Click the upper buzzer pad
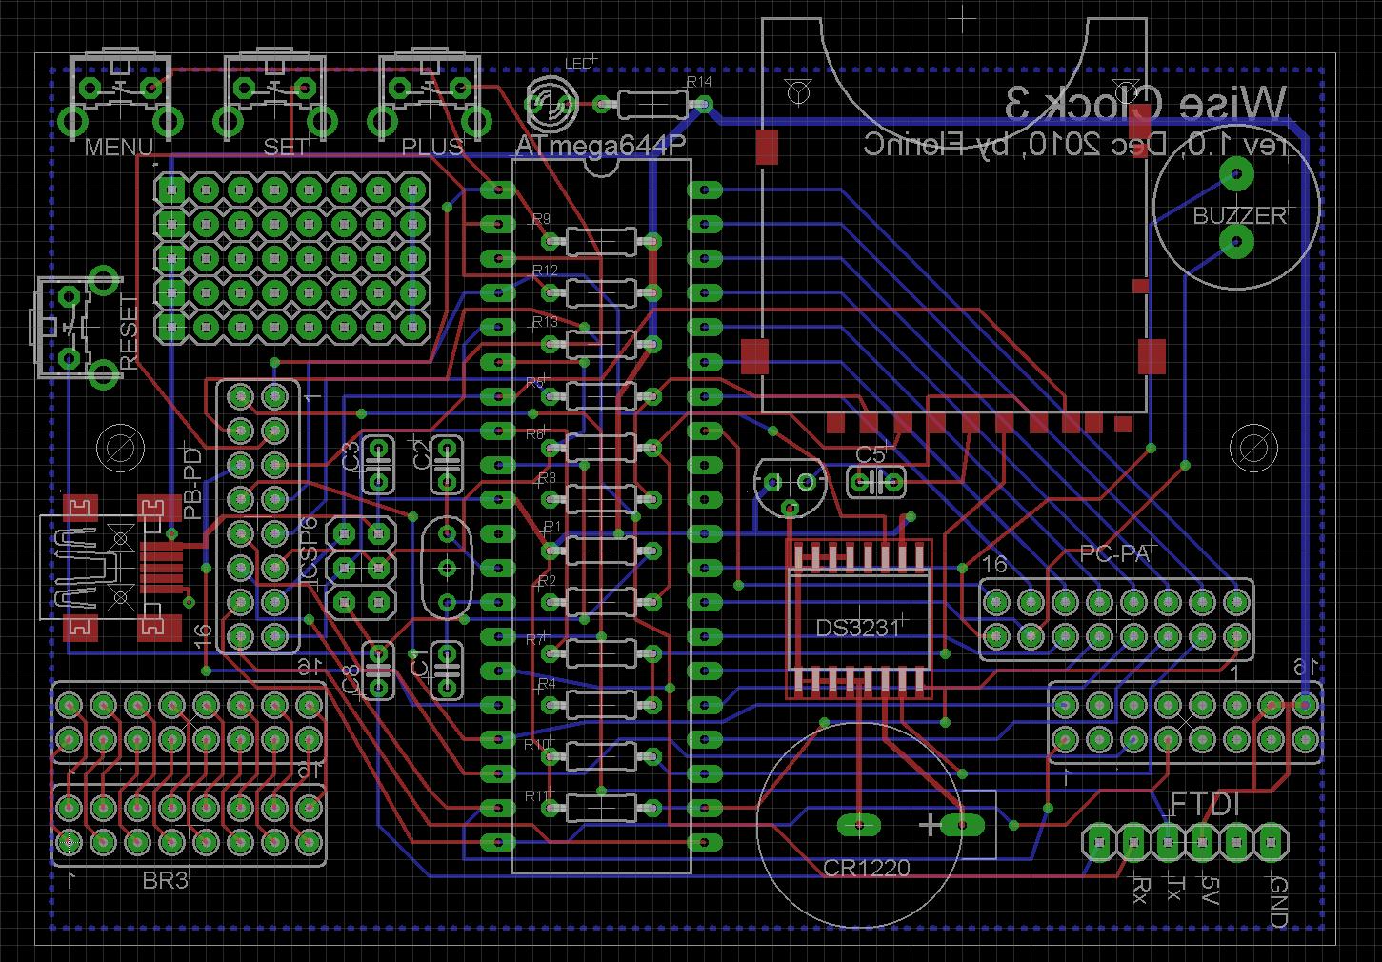The height and width of the screenshot is (962, 1382). pyautogui.click(x=1235, y=174)
